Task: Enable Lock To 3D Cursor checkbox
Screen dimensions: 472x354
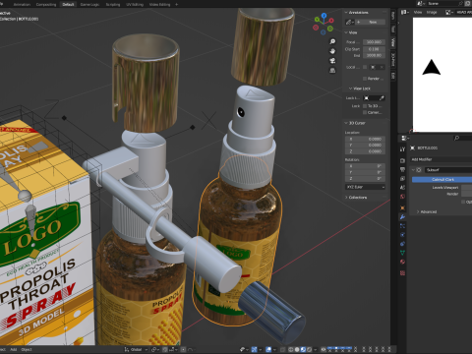Action: (365, 106)
